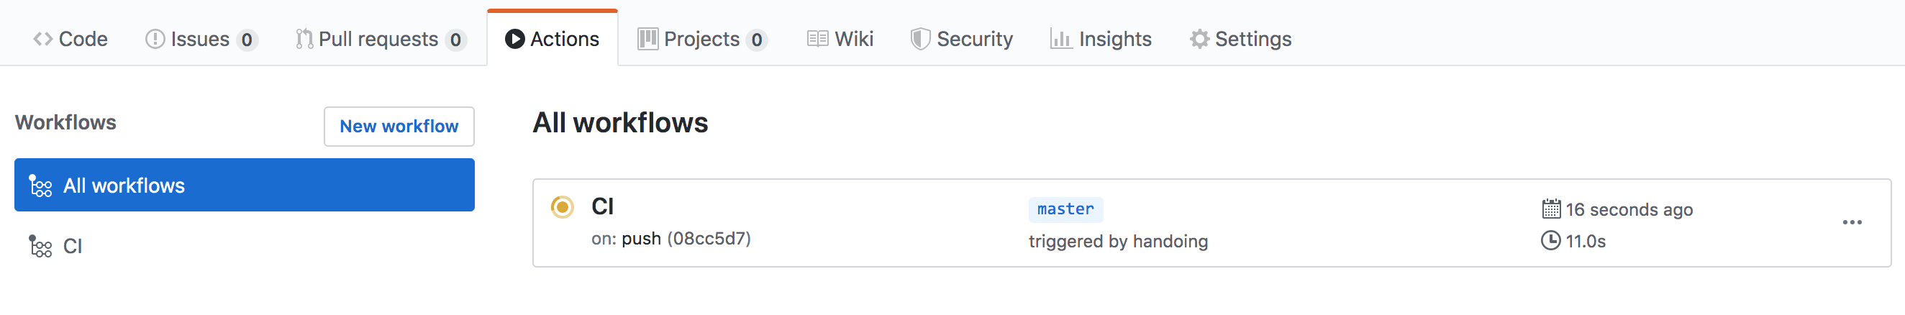Click the master branch label
This screenshot has width=1905, height=315.
click(x=1065, y=209)
